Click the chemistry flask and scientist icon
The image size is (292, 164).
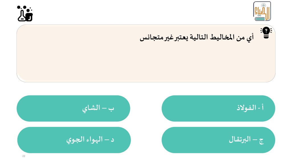(x=25, y=14)
